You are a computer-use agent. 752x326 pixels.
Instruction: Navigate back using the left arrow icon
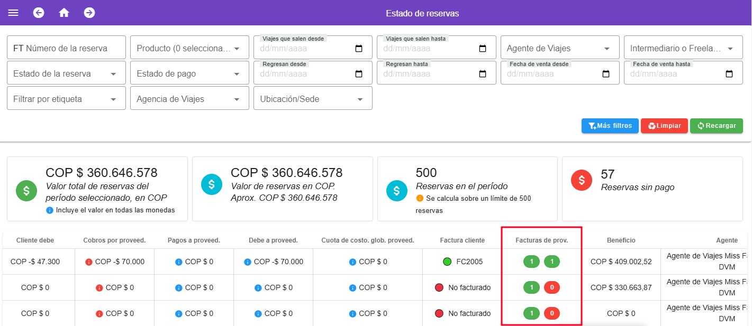38,13
